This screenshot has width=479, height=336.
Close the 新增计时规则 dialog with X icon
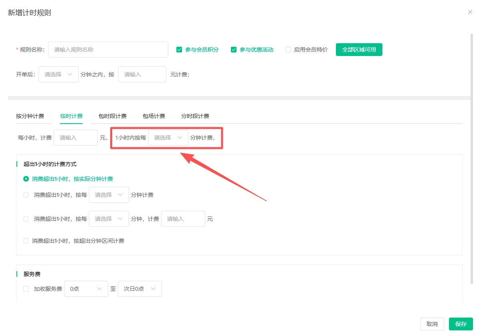(x=470, y=12)
